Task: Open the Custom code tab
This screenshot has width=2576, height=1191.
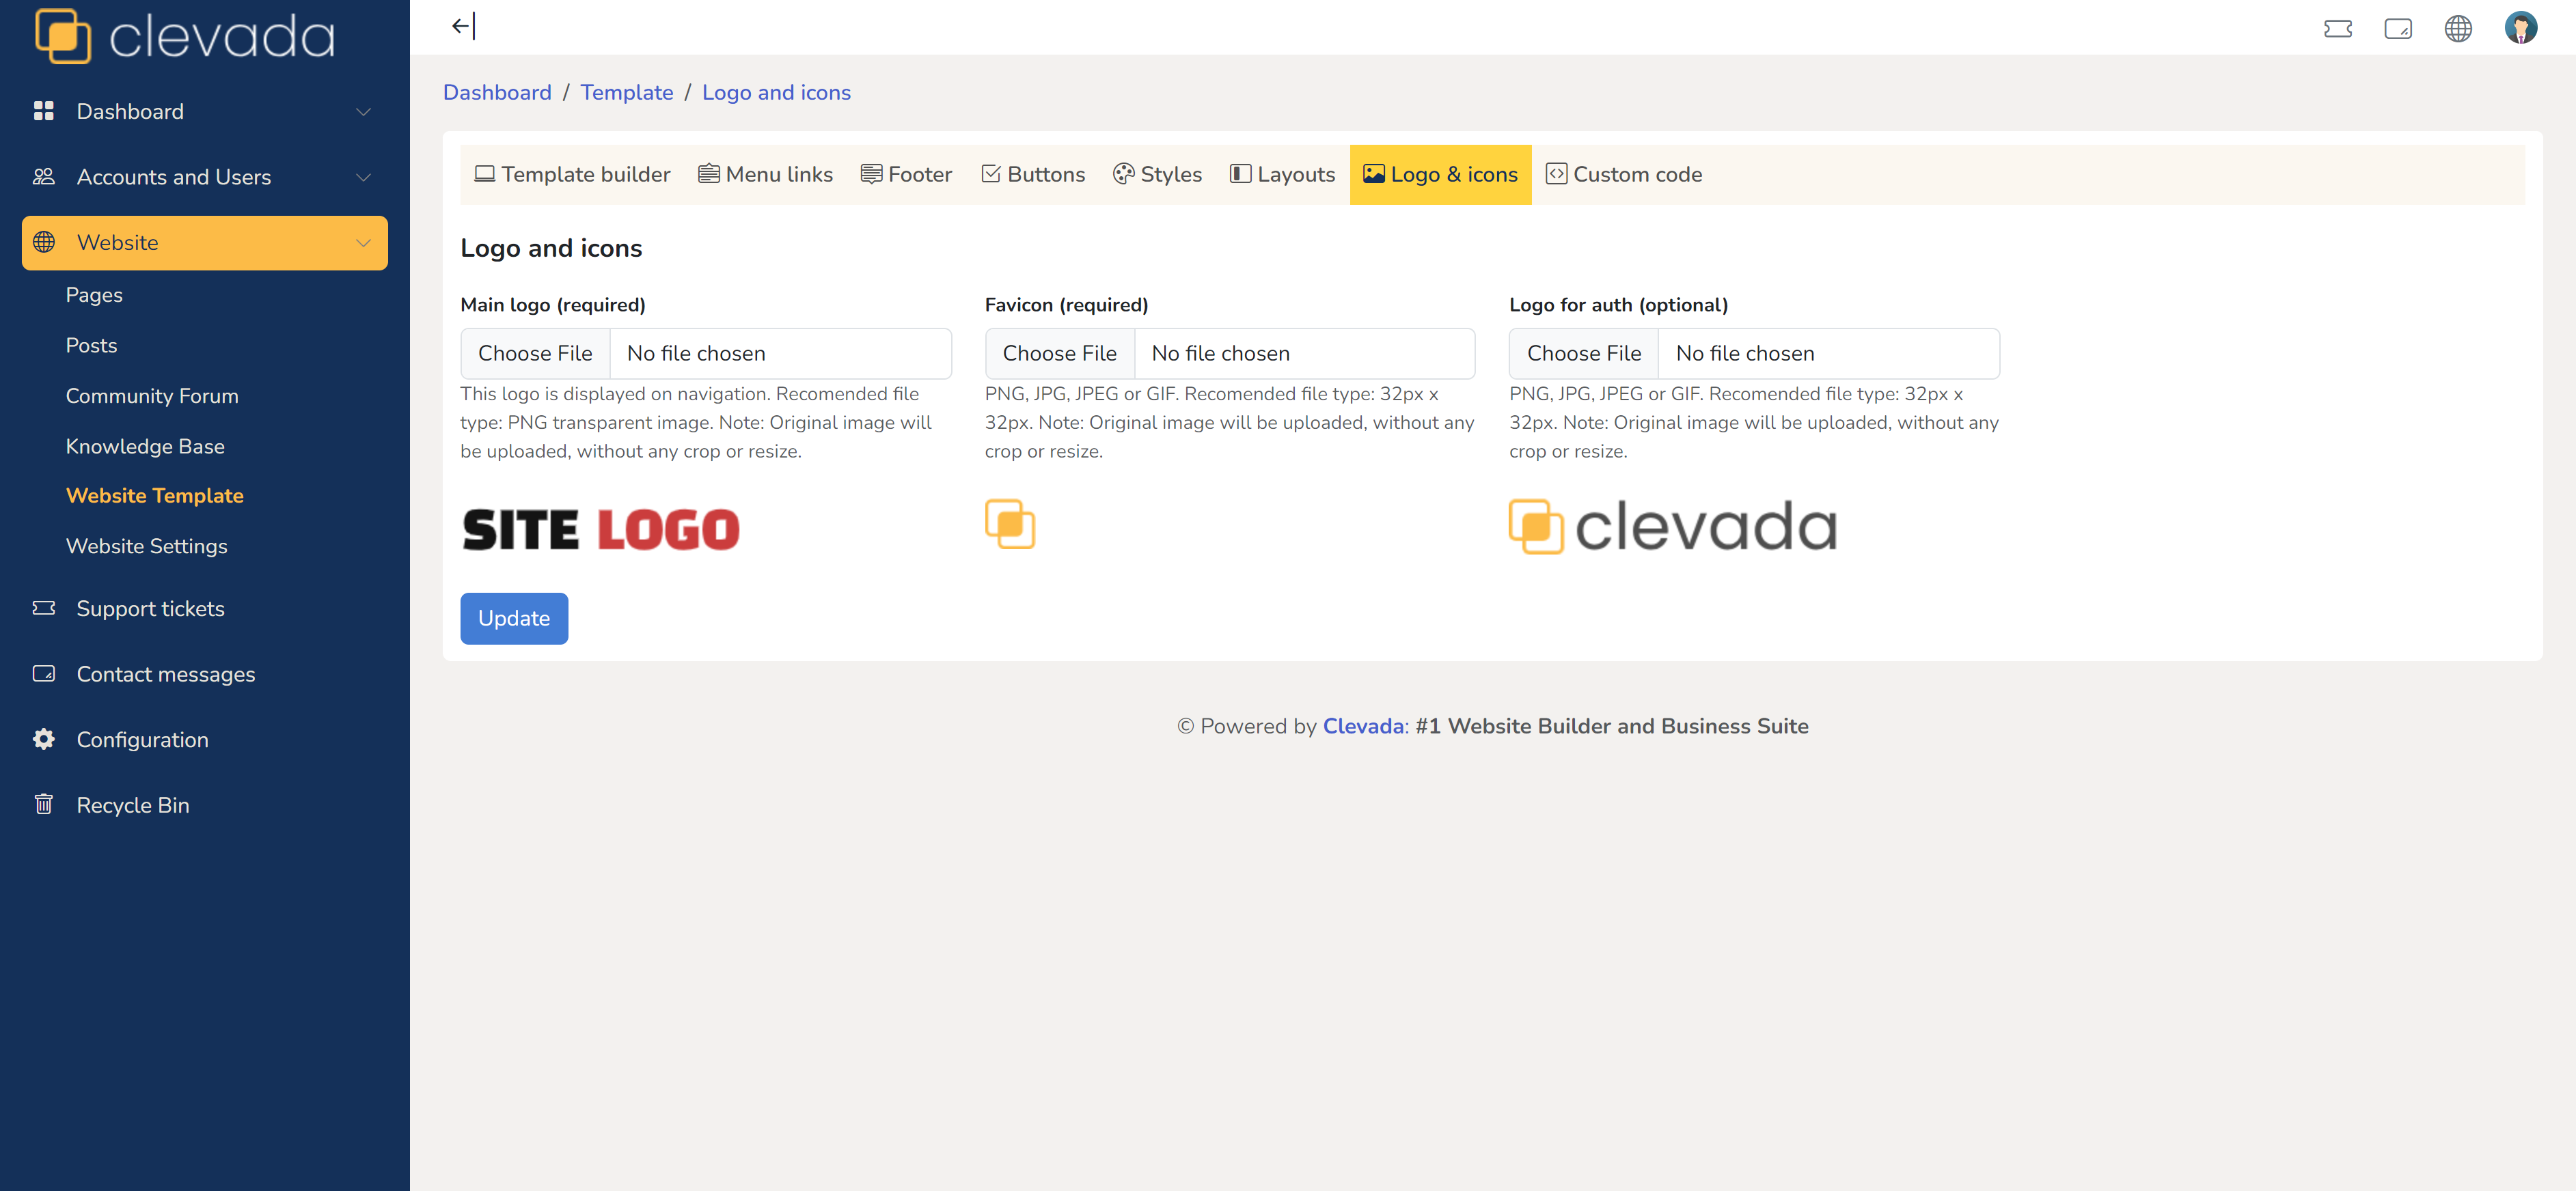Action: pos(1623,175)
